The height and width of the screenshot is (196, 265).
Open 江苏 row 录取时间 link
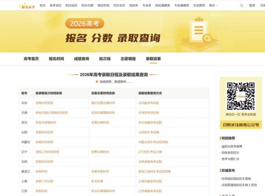pos(41,191)
